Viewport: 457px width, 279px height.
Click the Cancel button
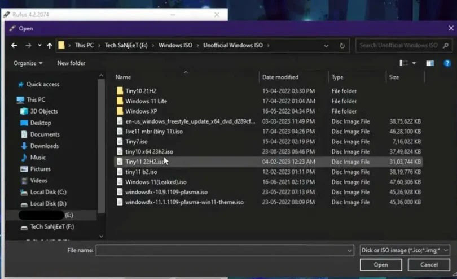[429, 265]
